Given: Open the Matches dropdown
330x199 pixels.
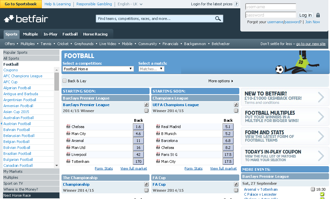Looking at the screenshot, I should tap(151, 69).
